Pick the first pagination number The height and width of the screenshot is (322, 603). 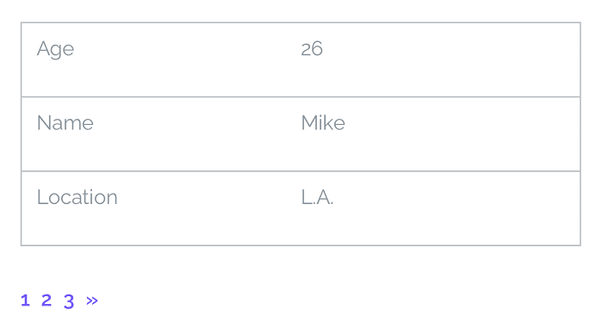pyautogui.click(x=25, y=300)
